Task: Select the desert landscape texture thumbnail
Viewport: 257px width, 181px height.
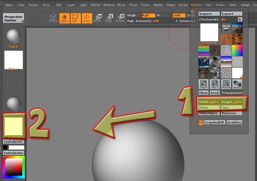Action: [x=237, y=28]
